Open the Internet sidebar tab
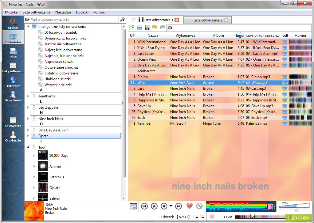This screenshot has height=223, width=314. click(13, 81)
